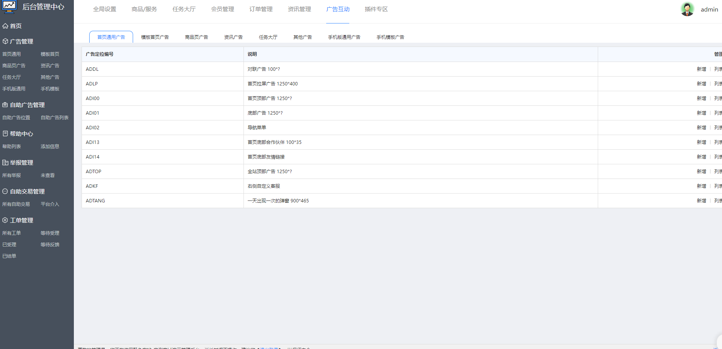Click the home icon beside 首页

(5, 26)
